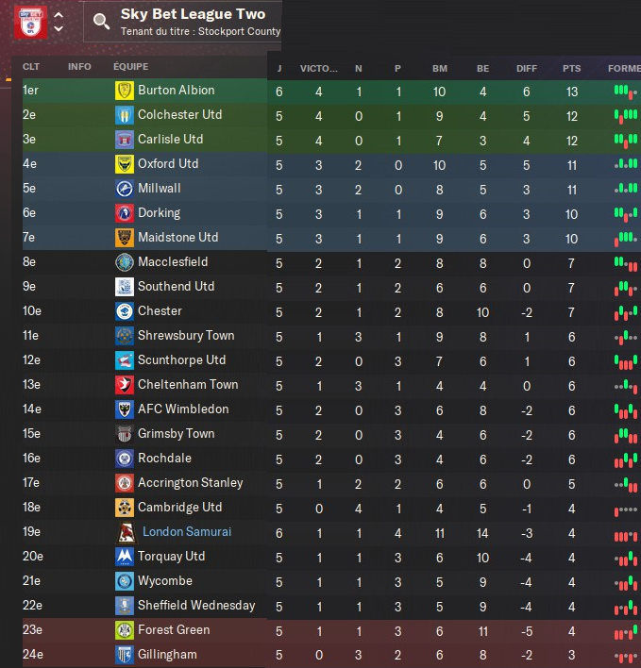
Task: Click the Millwall club crest
Action: point(124,189)
